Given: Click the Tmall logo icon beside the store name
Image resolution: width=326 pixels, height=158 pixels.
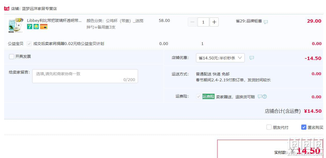Looking at the screenshot, I should (x=7, y=8).
